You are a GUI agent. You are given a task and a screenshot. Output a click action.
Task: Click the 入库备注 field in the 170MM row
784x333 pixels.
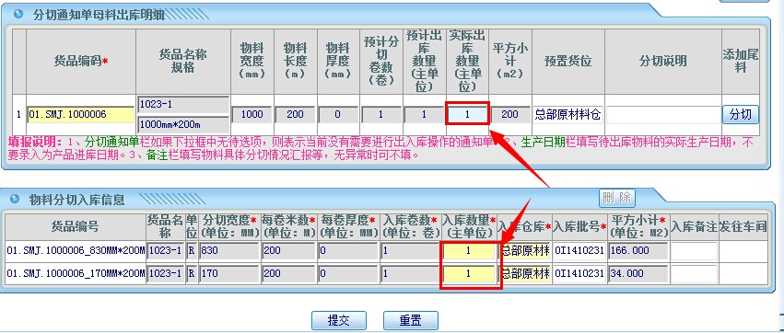click(694, 273)
